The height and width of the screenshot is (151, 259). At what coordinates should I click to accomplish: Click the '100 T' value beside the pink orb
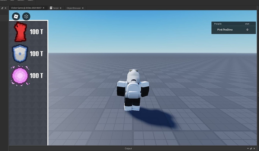37,76
